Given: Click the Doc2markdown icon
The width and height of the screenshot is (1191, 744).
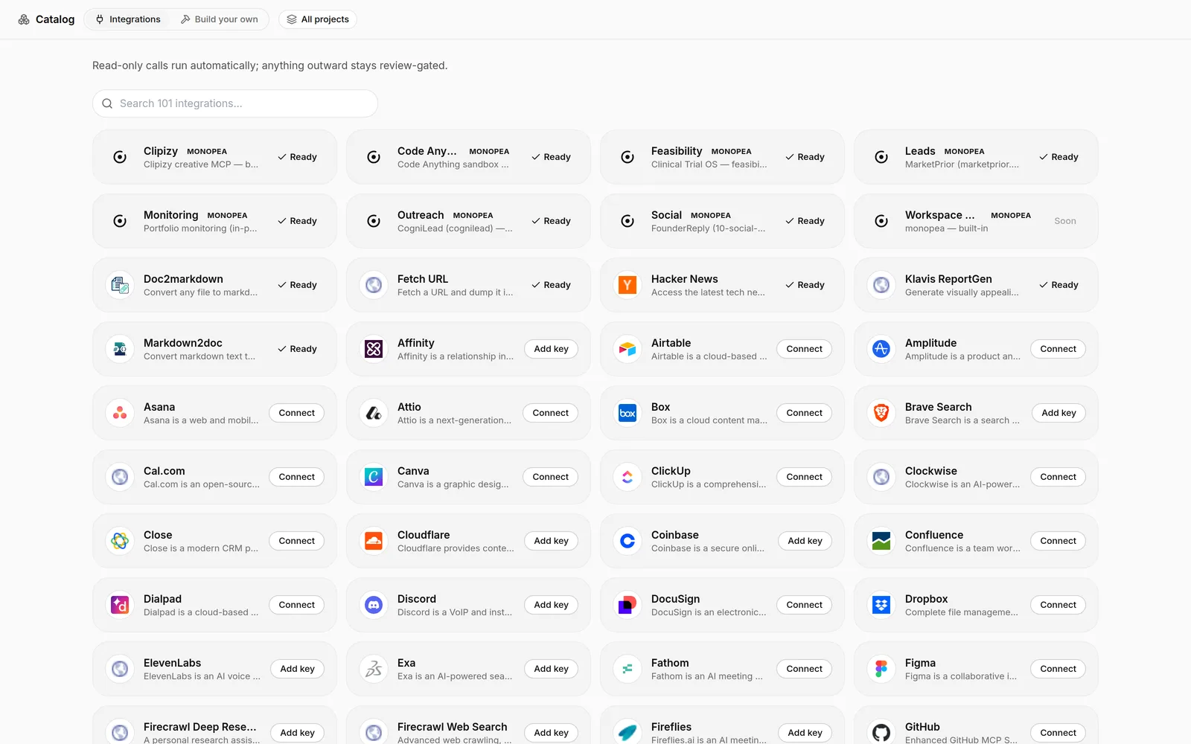Looking at the screenshot, I should coord(120,285).
